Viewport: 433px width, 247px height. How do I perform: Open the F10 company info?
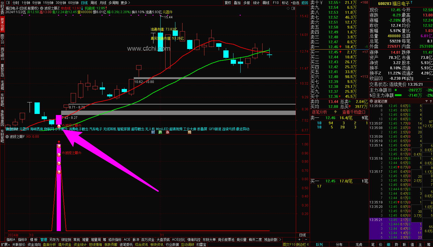tap(276, 3)
